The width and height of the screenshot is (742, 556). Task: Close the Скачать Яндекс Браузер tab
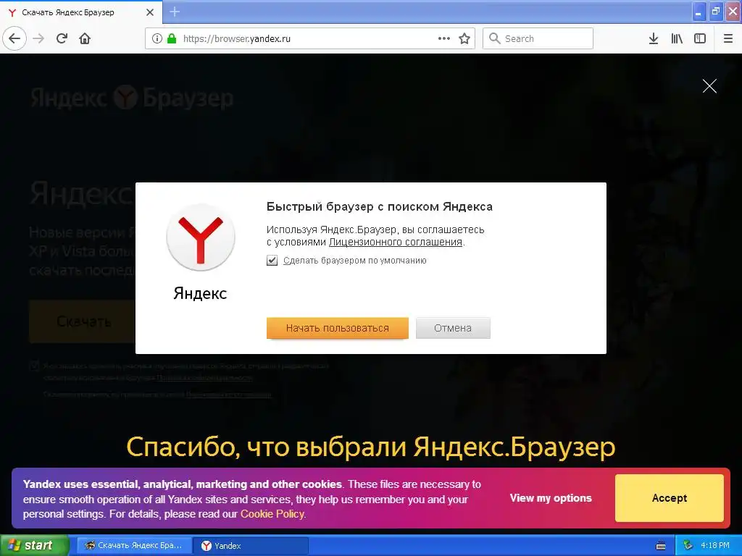pyautogui.click(x=150, y=12)
